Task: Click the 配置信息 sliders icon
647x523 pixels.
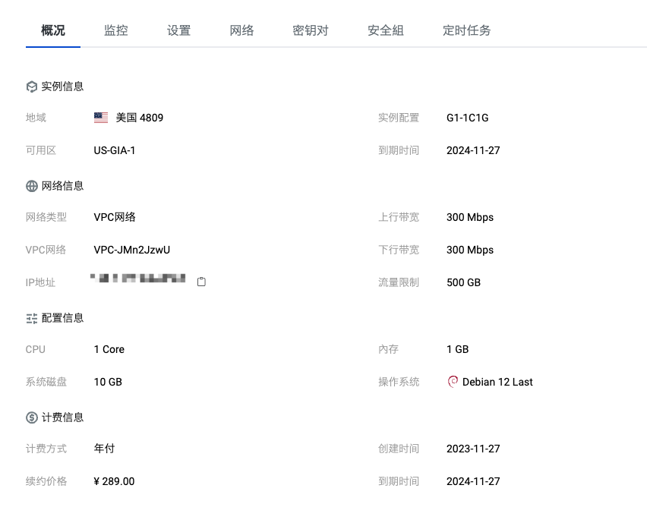Action: pos(32,318)
